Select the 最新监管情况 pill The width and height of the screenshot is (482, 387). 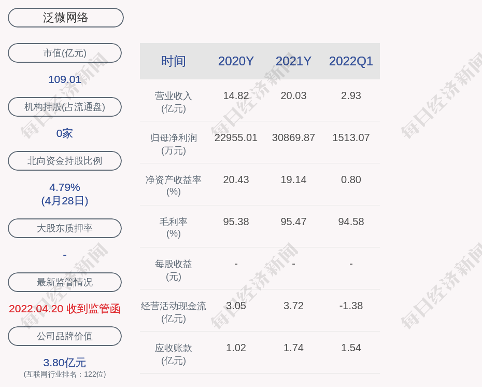pos(65,282)
